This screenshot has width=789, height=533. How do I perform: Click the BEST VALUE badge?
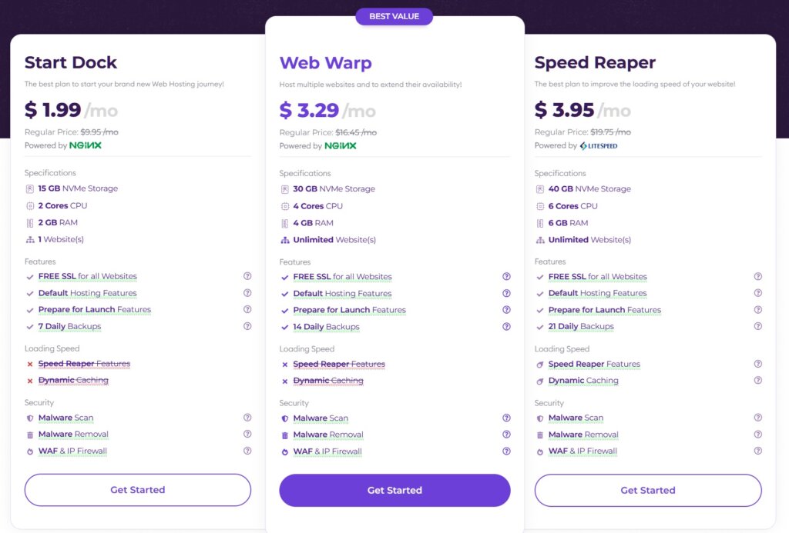pos(394,16)
